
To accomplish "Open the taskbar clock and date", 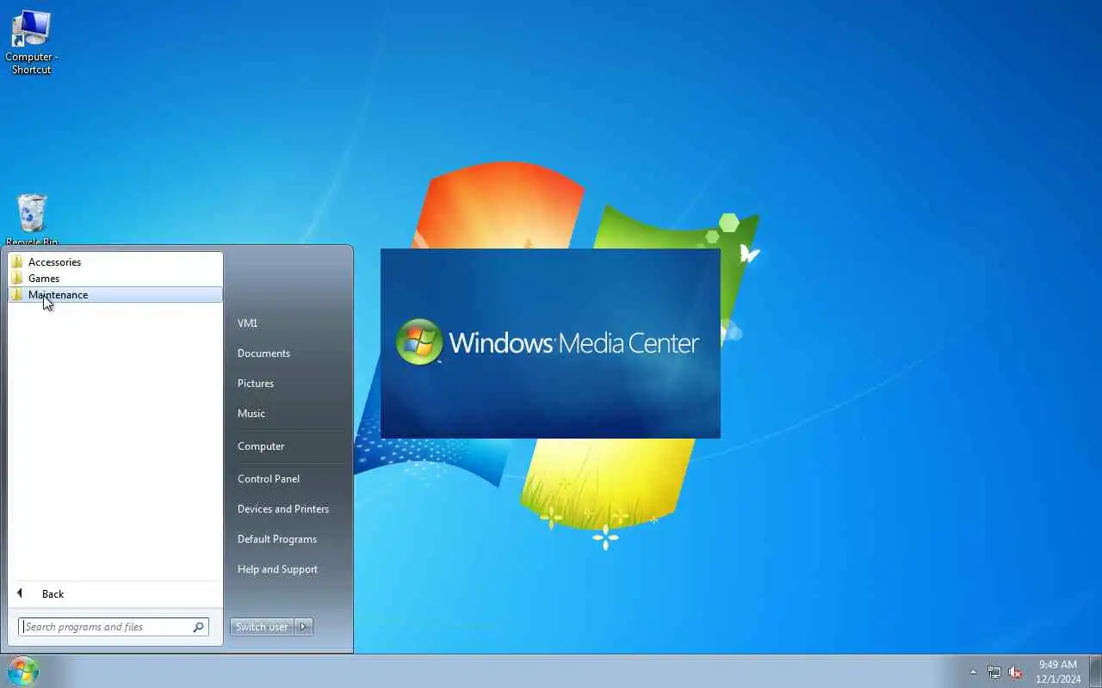I will (x=1058, y=672).
